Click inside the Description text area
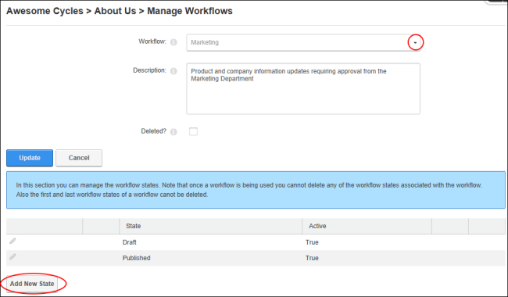The height and width of the screenshot is (297, 508). point(303,89)
